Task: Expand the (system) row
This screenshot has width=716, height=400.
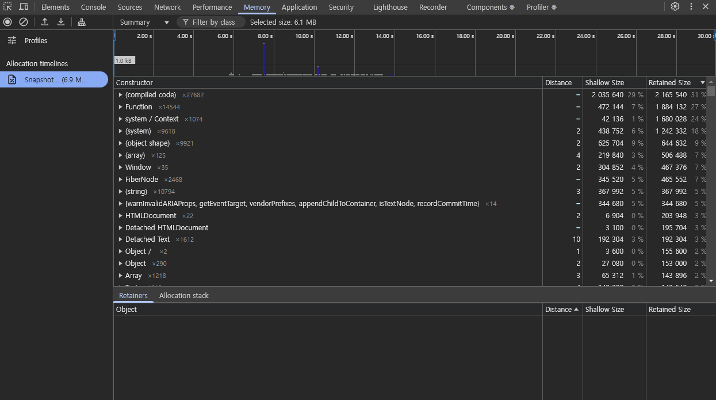Action: pos(120,131)
